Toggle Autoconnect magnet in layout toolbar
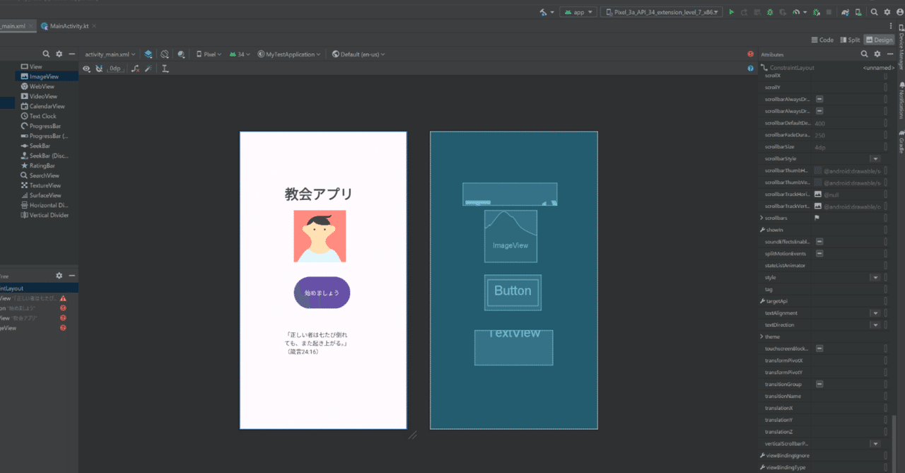This screenshot has width=905, height=473. tap(100, 69)
